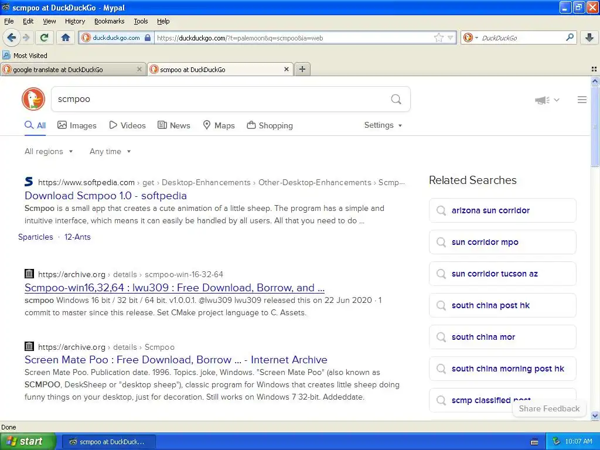Close the google translate tab
Viewport: 600px width, 450px height.
pos(139,69)
